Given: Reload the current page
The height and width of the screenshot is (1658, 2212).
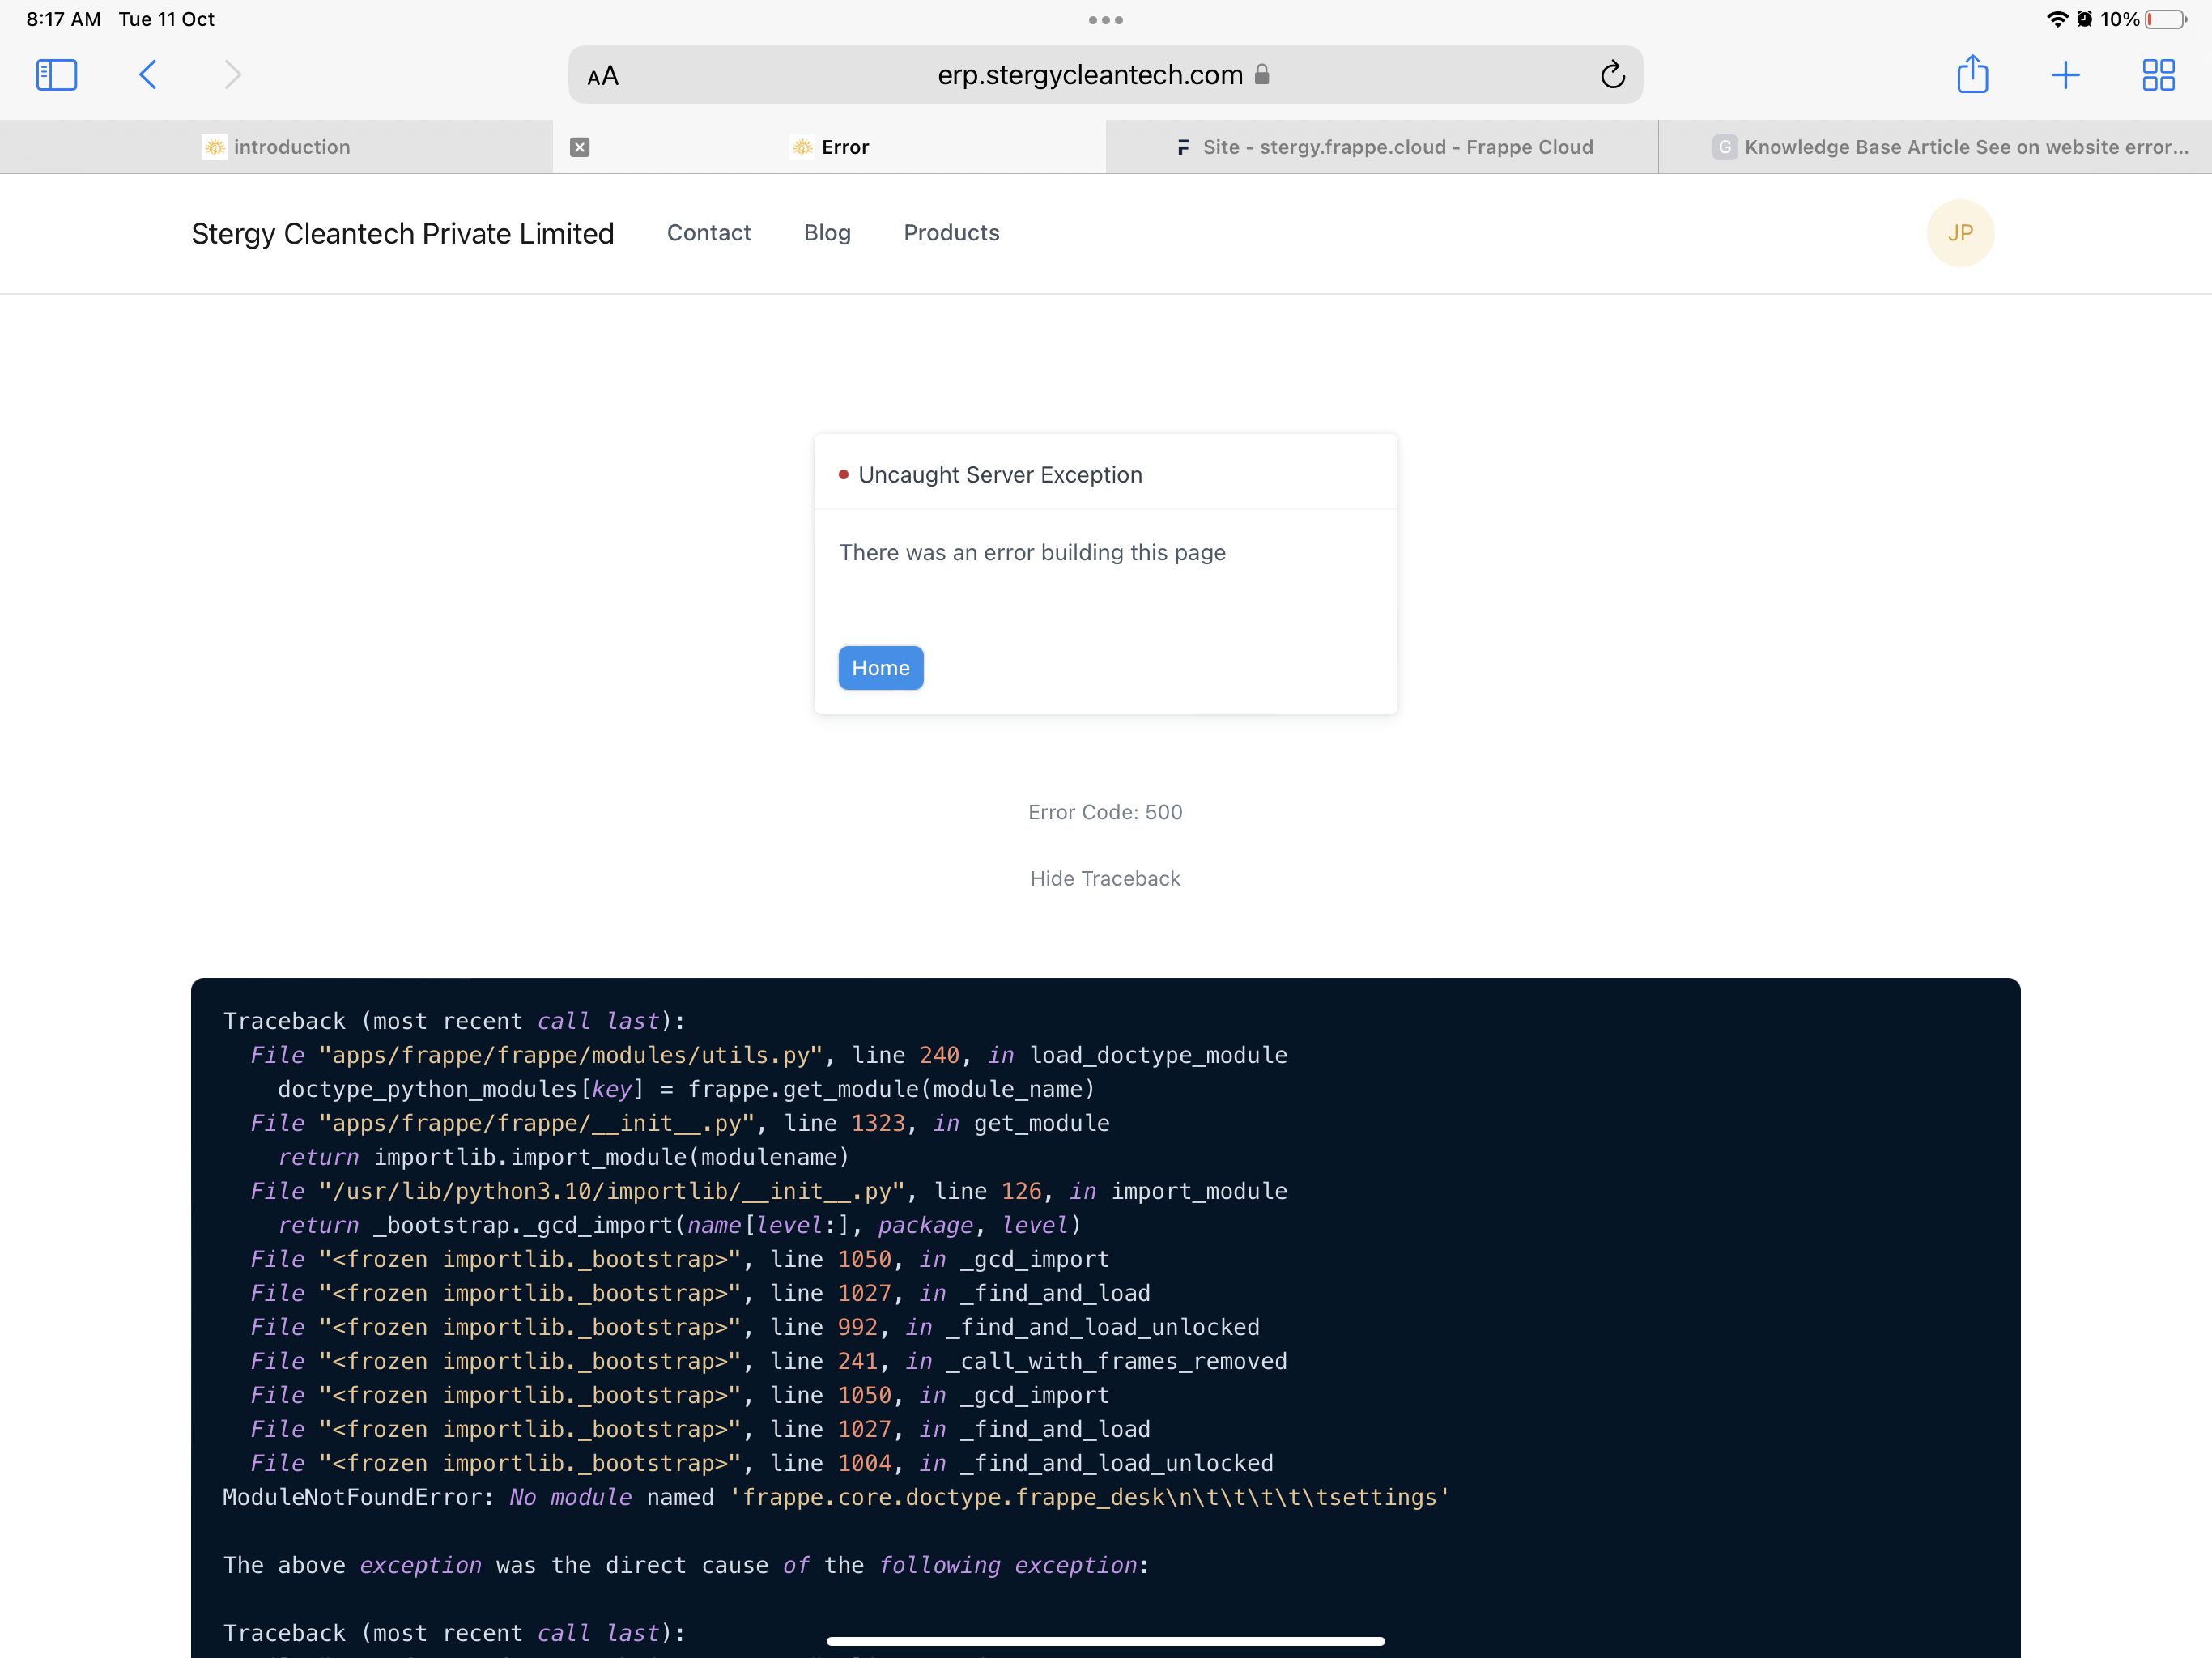Looking at the screenshot, I should coord(1612,74).
